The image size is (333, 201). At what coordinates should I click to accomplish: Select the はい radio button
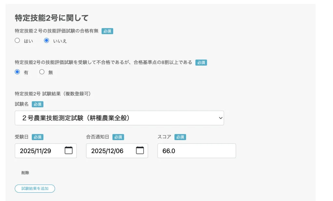tap(17, 40)
